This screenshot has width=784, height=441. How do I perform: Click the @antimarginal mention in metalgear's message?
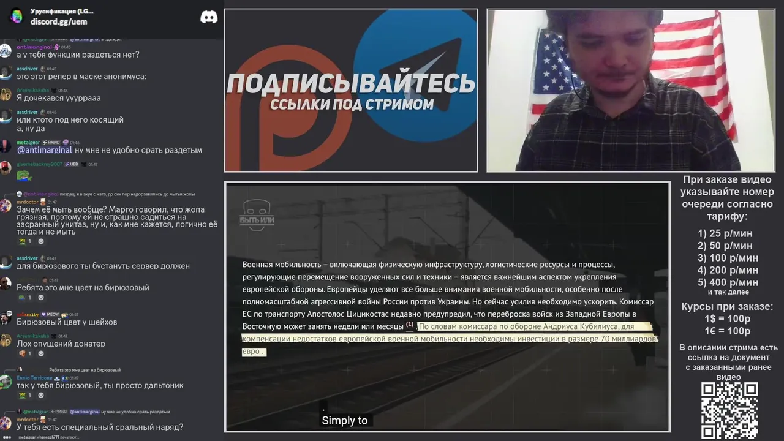tap(45, 150)
